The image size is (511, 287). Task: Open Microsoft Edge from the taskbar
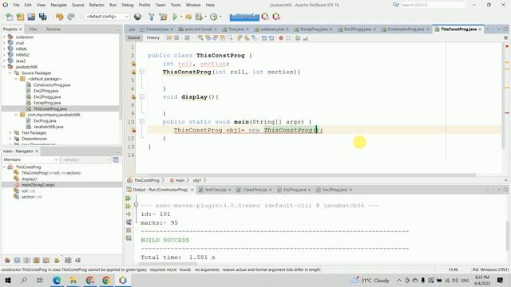click(57, 280)
